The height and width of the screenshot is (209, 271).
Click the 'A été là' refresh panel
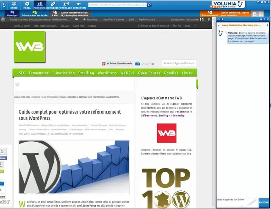[x=70, y=14]
